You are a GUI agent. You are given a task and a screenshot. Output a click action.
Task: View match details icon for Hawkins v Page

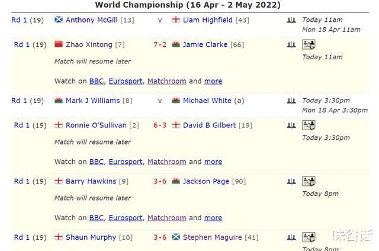[x=309, y=181]
